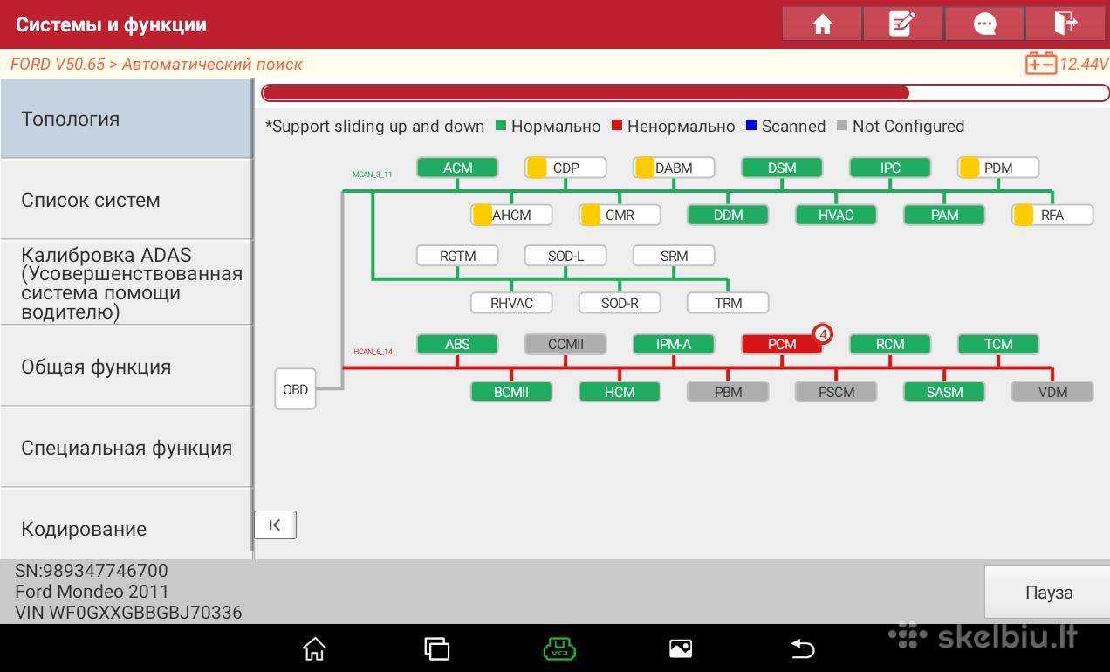Select the ABS module node
The width and height of the screenshot is (1110, 672).
(457, 344)
